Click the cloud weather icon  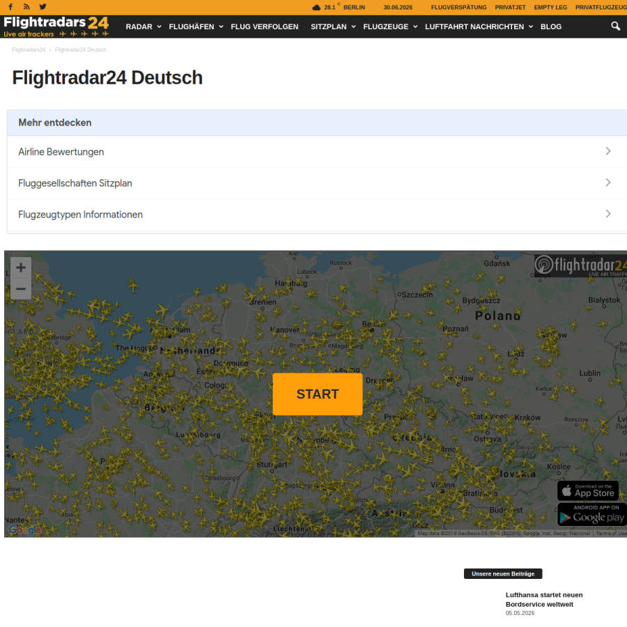(316, 7)
